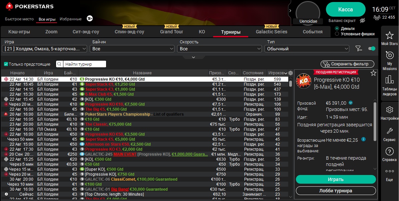Open the advanced filter funnel icon
The image size is (399, 201).
coord(359,49)
